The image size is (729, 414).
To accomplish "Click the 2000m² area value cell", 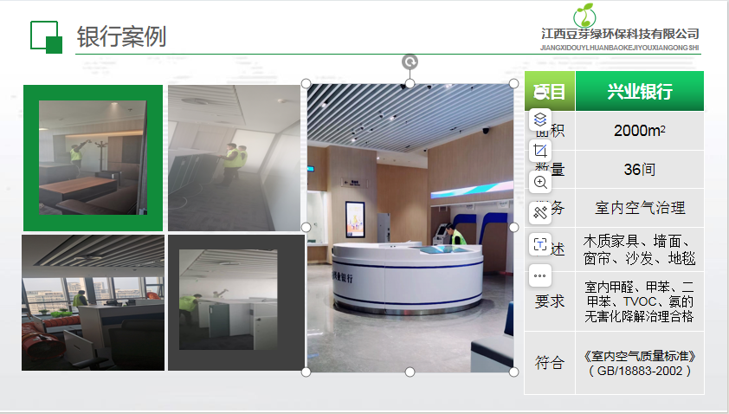I will click(639, 131).
